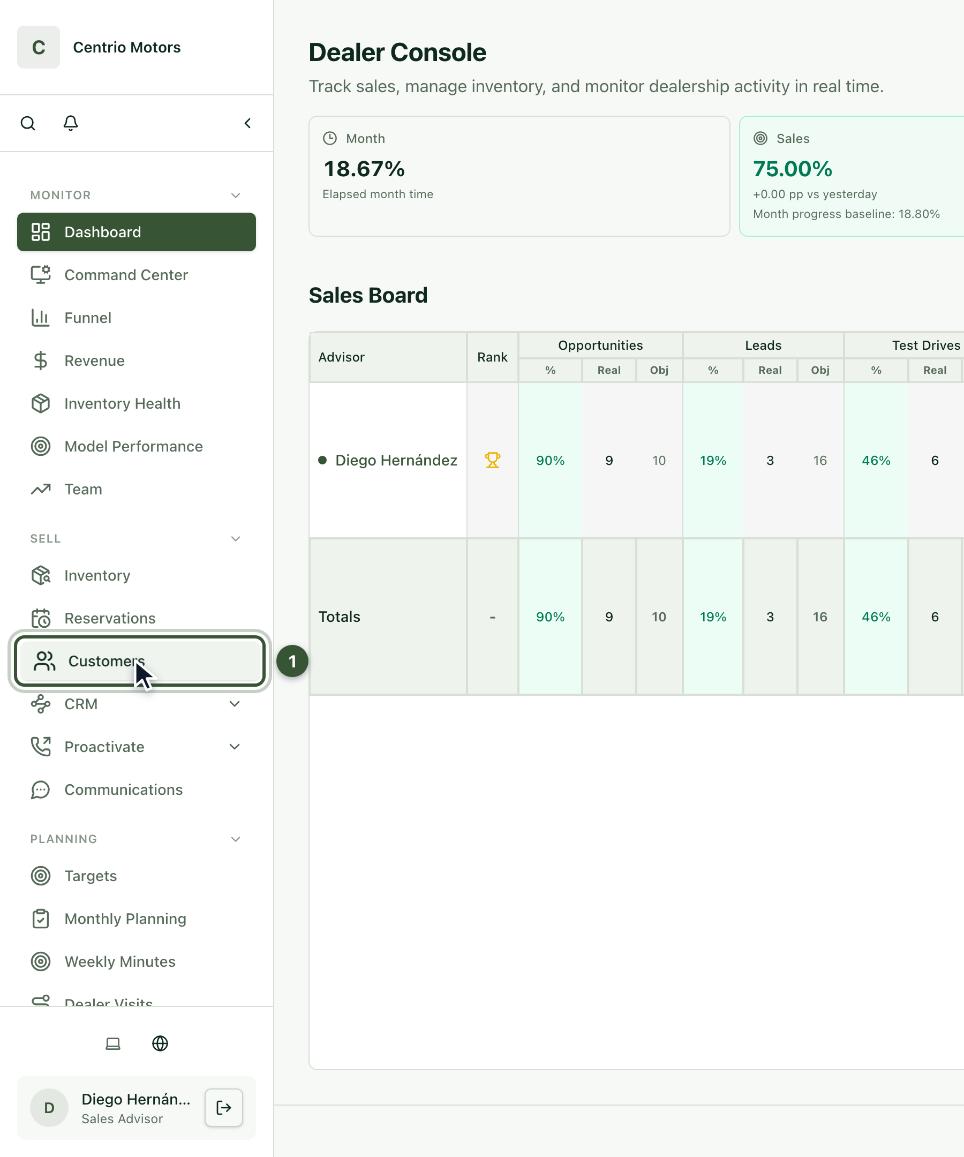Click the Centrio Motors logo tile
964x1157 pixels.
(39, 47)
